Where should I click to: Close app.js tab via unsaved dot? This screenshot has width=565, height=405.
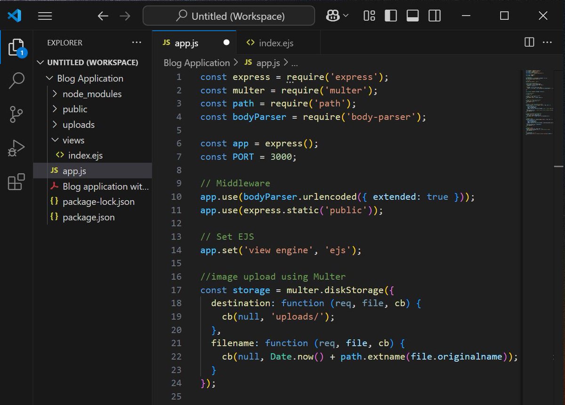pos(226,42)
